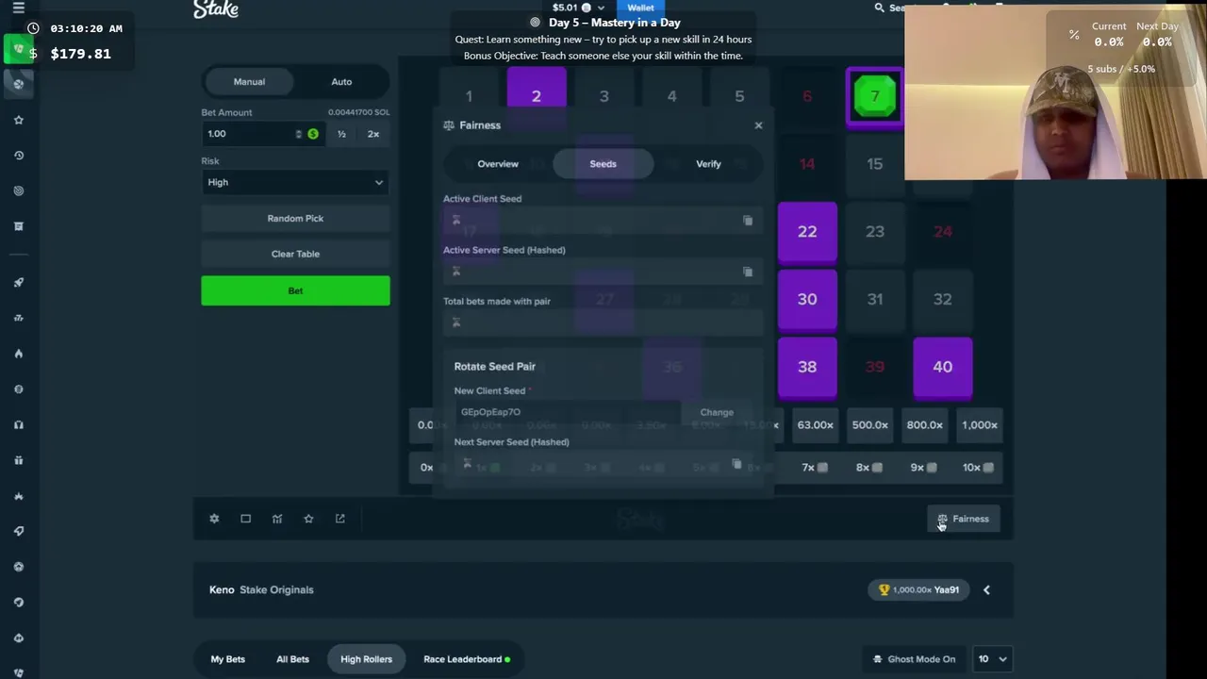
Task: Click the Bet button
Action: point(295,290)
